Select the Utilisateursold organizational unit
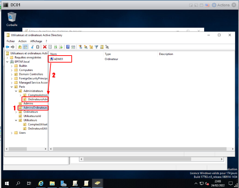The width and height of the screenshot is (239, 188). pos(32,116)
